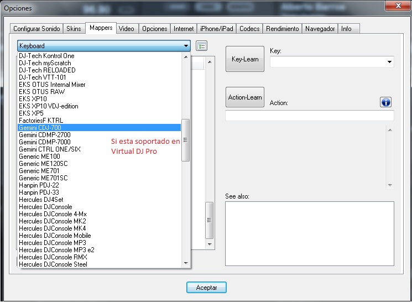412x302 pixels.
Task: Click the dropdown list scroll up arrow
Action: (186, 57)
